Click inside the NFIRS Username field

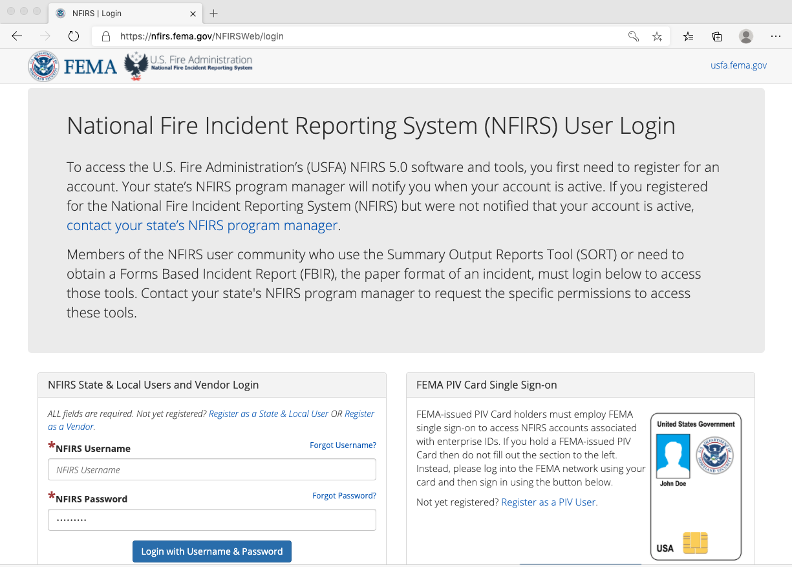211,469
